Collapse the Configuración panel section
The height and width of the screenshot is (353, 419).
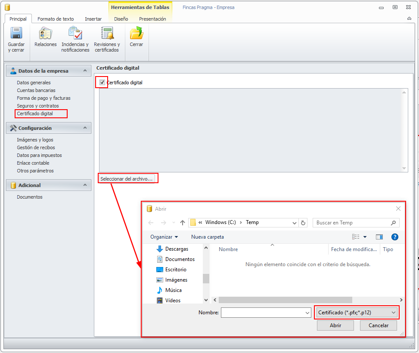tap(85, 128)
